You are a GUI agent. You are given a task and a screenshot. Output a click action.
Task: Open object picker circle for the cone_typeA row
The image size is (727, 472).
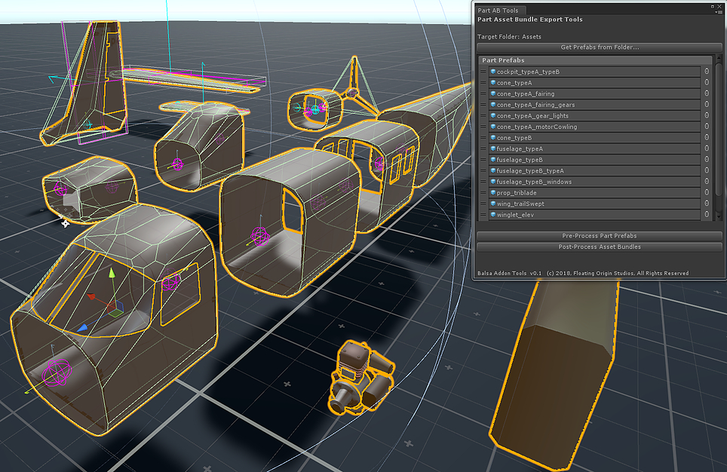pos(707,83)
